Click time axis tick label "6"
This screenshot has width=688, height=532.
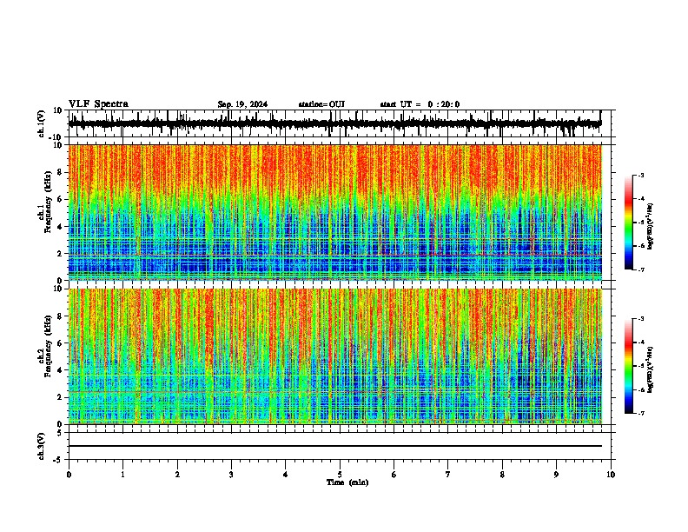[394, 475]
